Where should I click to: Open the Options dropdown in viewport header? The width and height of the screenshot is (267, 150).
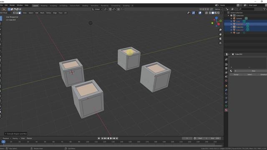point(218,9)
